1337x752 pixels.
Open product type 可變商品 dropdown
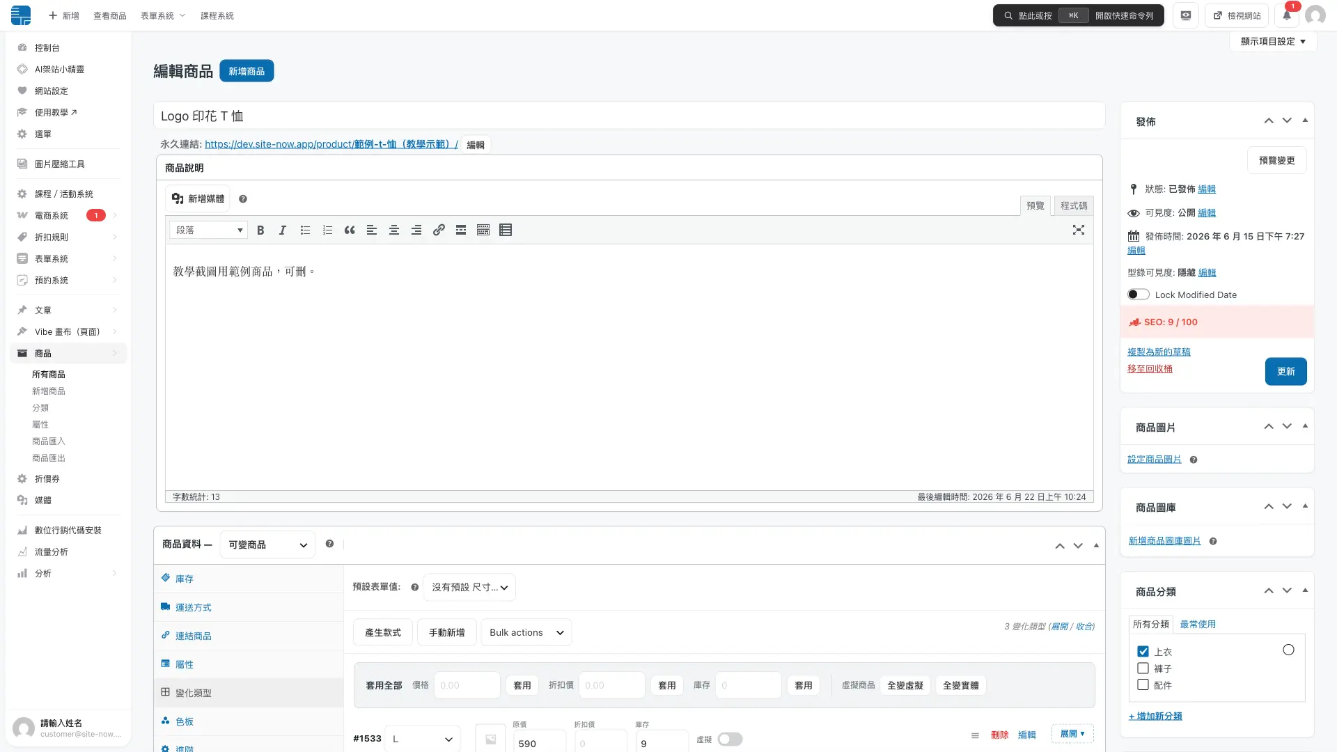click(267, 545)
